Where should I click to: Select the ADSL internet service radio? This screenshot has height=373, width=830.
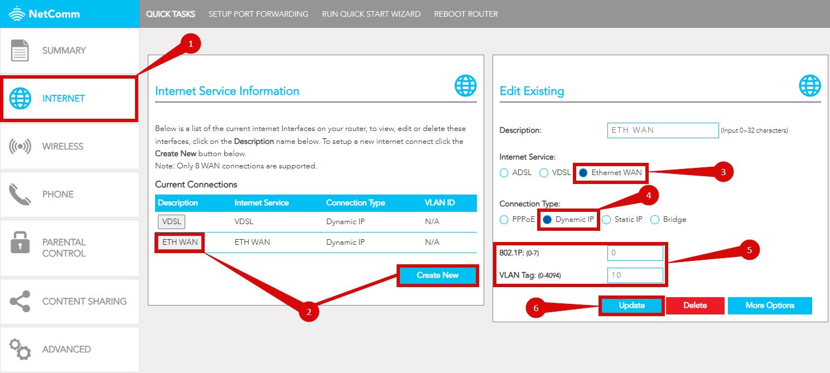(504, 173)
